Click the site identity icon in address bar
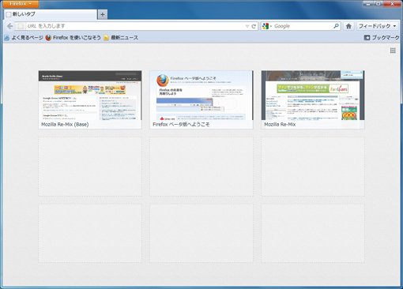Screen dimensions: 403x289 point(21,26)
